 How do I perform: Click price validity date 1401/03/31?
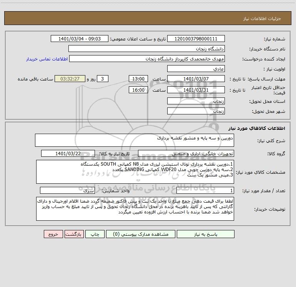point(196,90)
